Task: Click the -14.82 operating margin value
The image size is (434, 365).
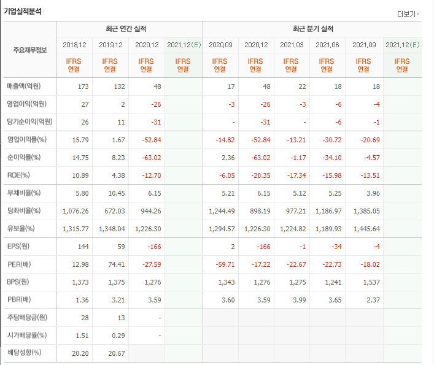Action: (x=225, y=140)
